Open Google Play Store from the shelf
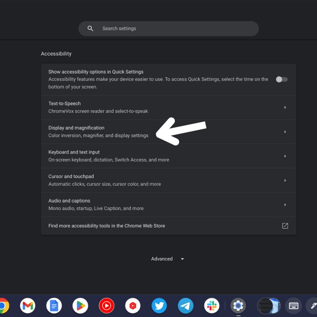This screenshot has width=317, height=317. (80, 306)
